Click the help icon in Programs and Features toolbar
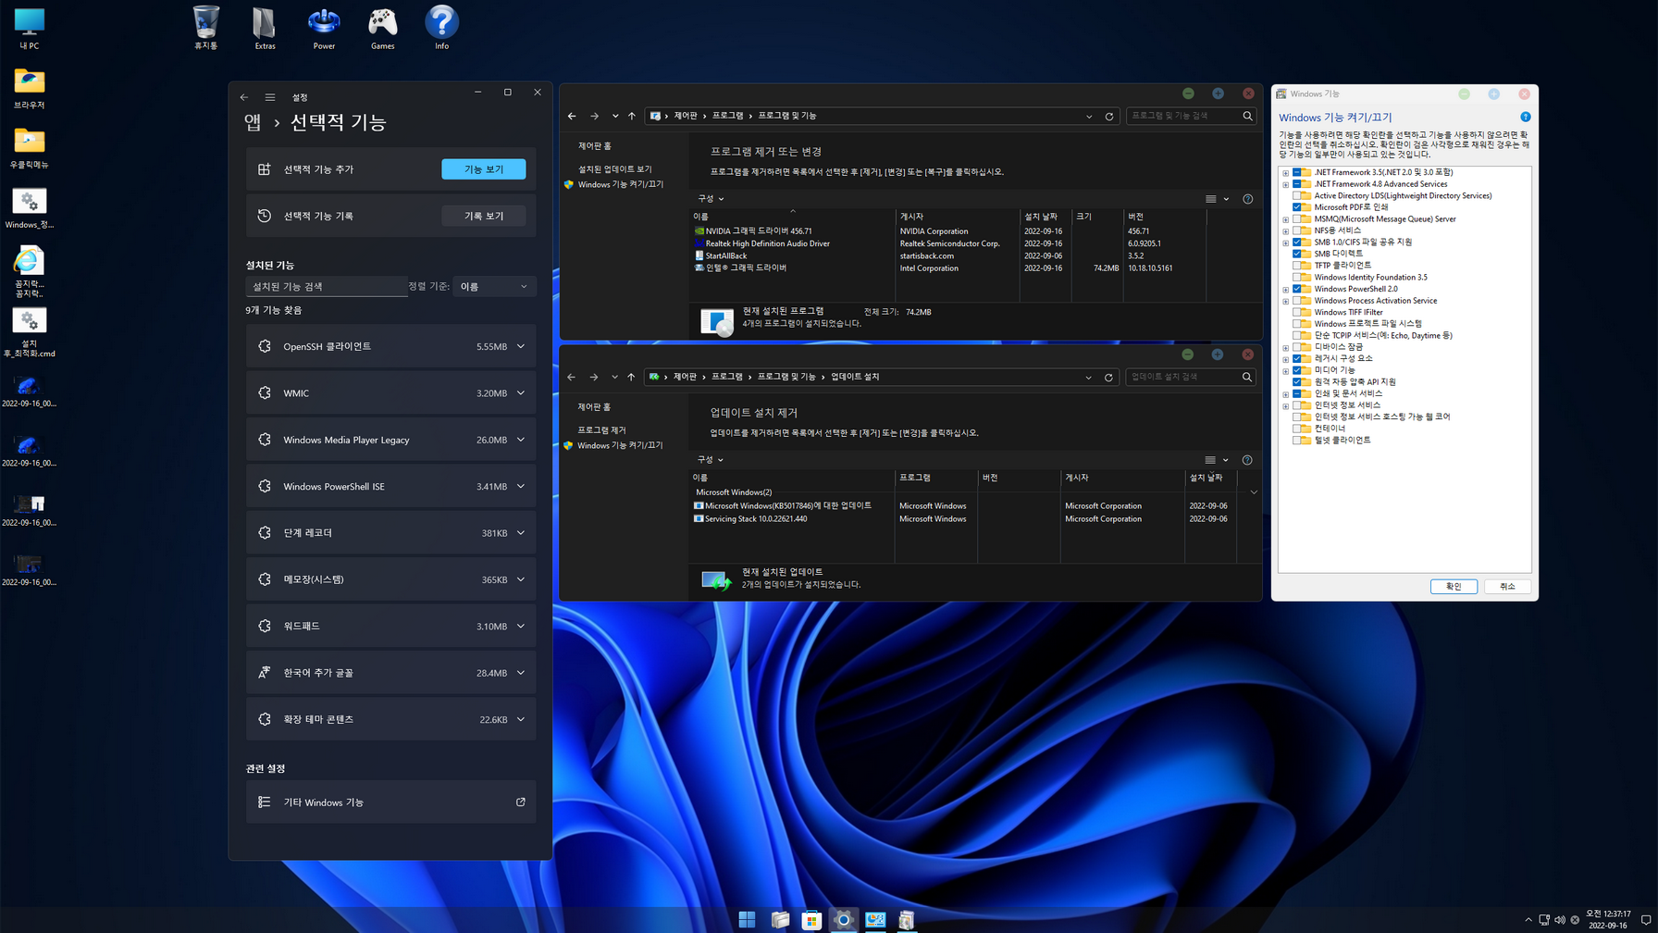Viewport: 1658px width, 933px height. [x=1247, y=199]
